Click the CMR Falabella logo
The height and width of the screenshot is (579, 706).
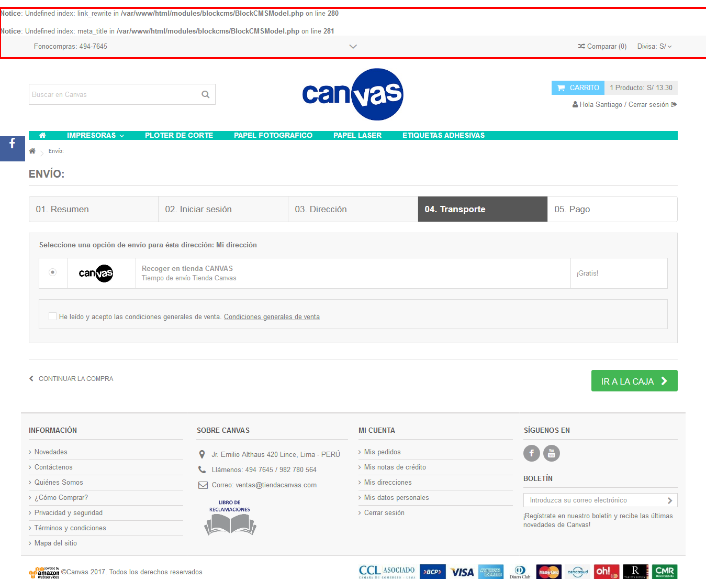point(665,572)
